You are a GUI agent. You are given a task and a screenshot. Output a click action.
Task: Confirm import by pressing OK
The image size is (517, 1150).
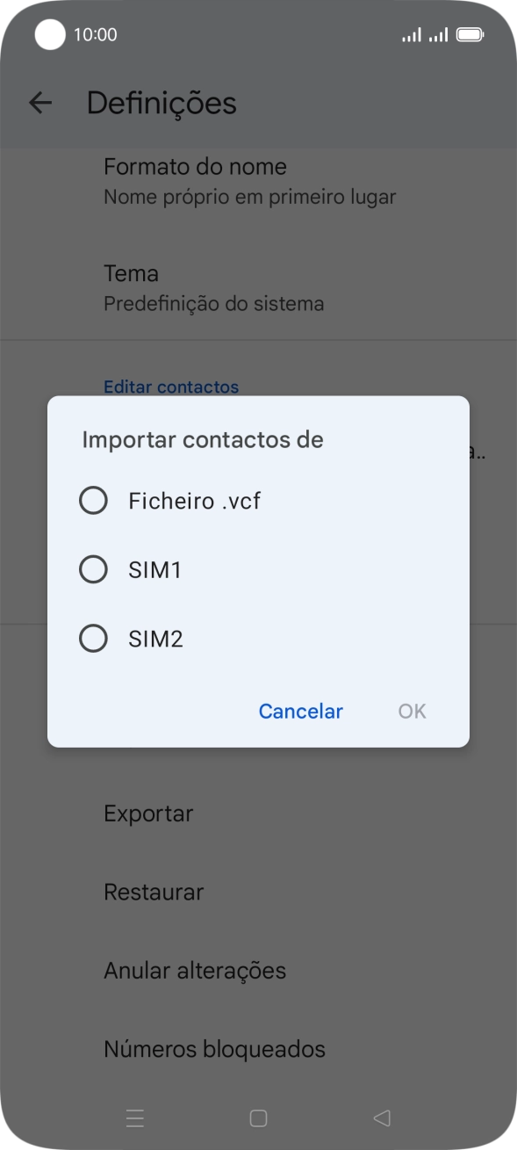click(x=411, y=711)
